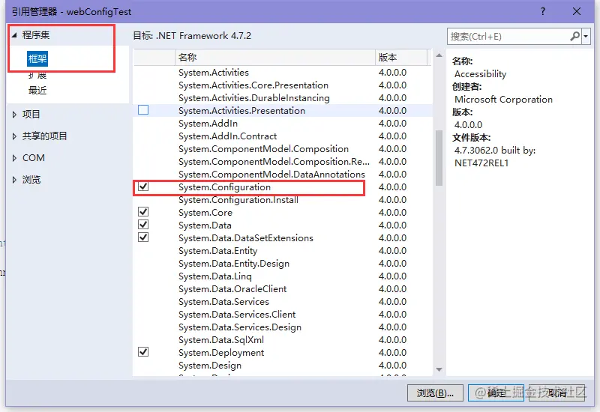
Task: Select the 扩展 category
Action: pyautogui.click(x=37, y=76)
